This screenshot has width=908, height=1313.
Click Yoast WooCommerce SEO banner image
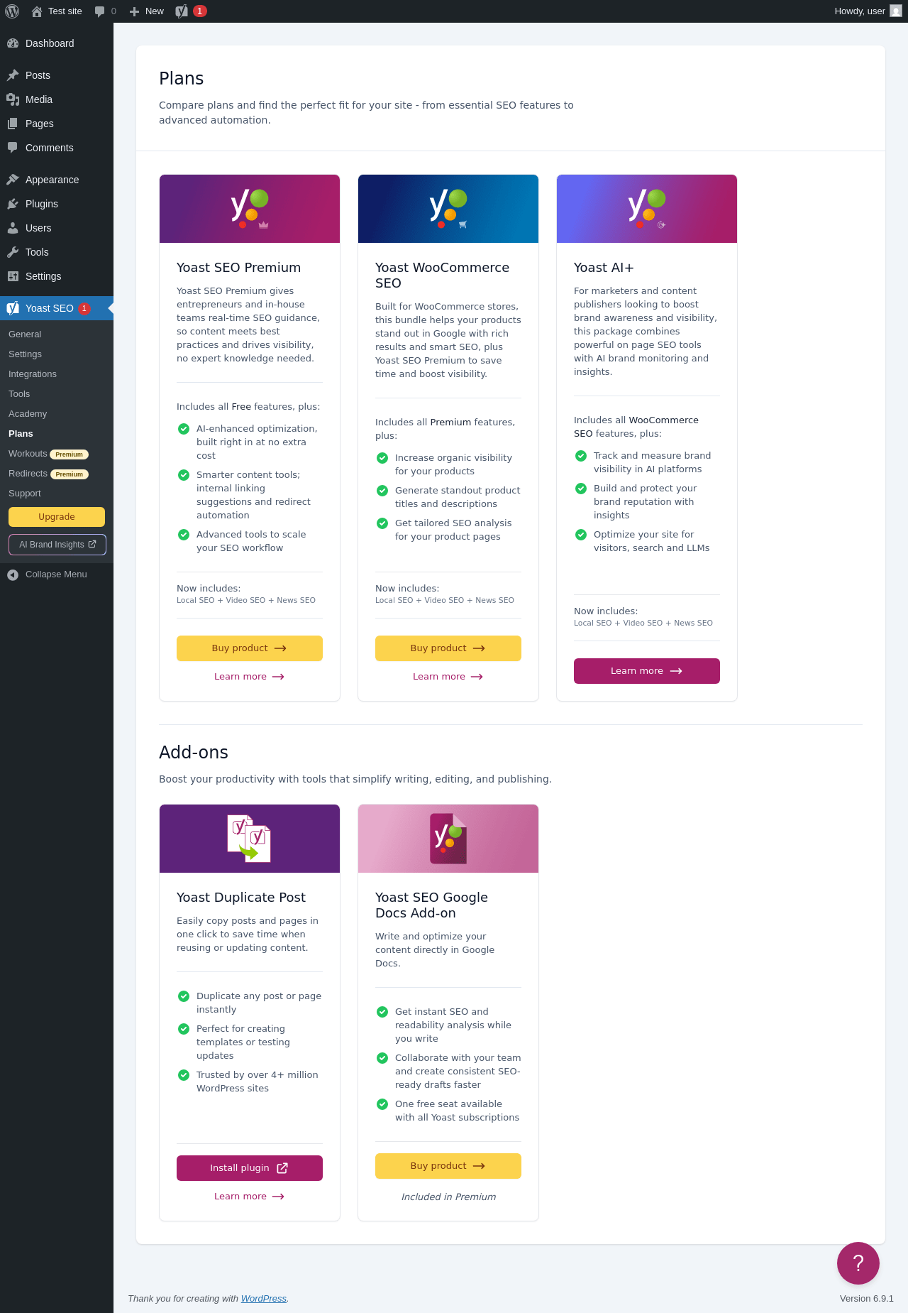448,209
